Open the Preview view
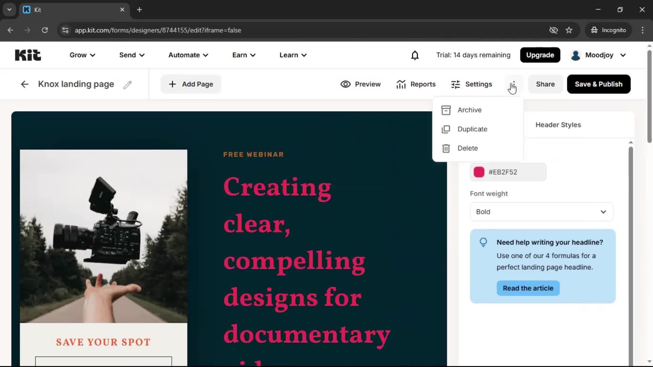 pyautogui.click(x=360, y=84)
